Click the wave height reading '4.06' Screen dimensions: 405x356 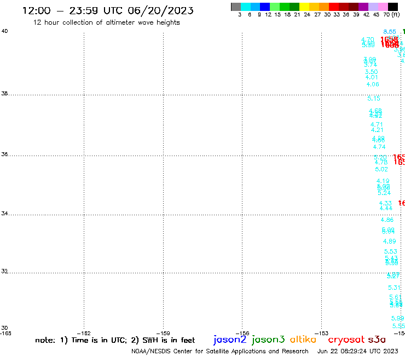(x=373, y=84)
